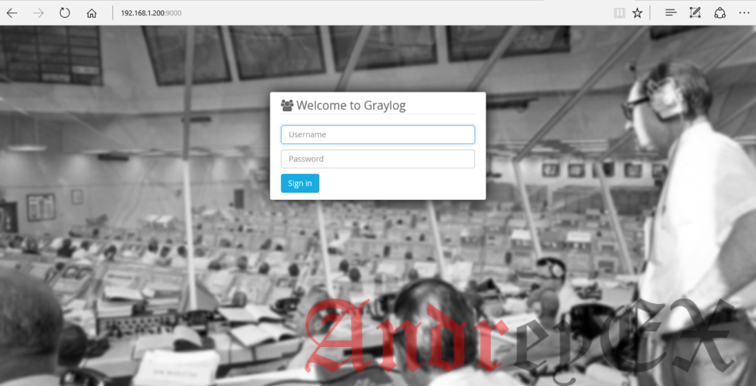
Task: Open the browser home page icon
Action: click(92, 13)
